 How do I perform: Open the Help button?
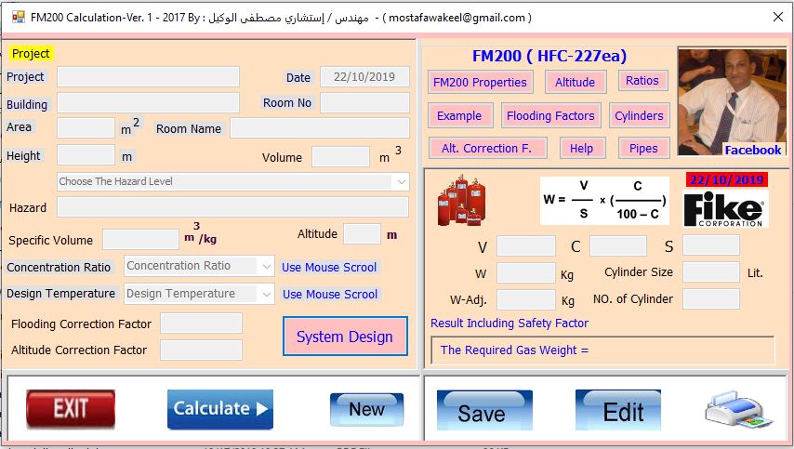[x=582, y=149]
